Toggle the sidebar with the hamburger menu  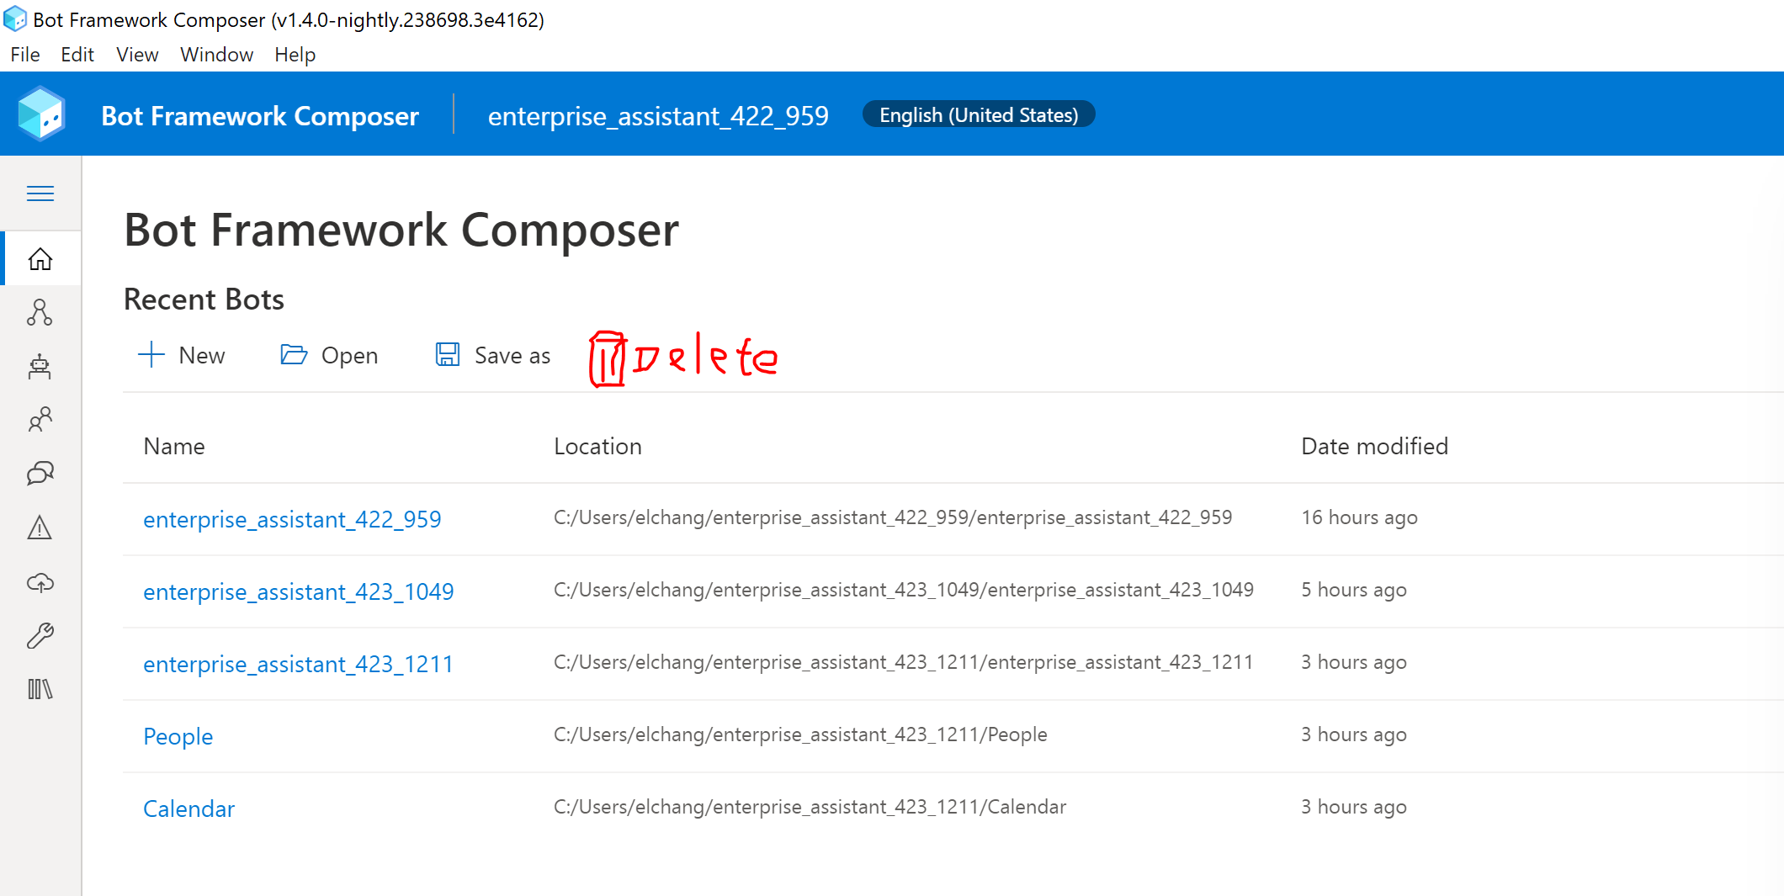(x=40, y=193)
